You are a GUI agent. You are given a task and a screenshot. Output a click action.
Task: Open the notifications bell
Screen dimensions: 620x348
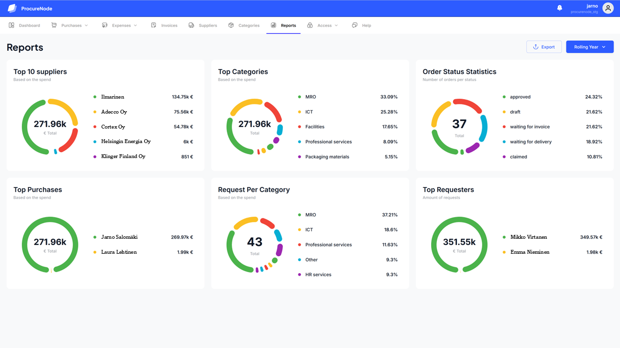point(559,8)
